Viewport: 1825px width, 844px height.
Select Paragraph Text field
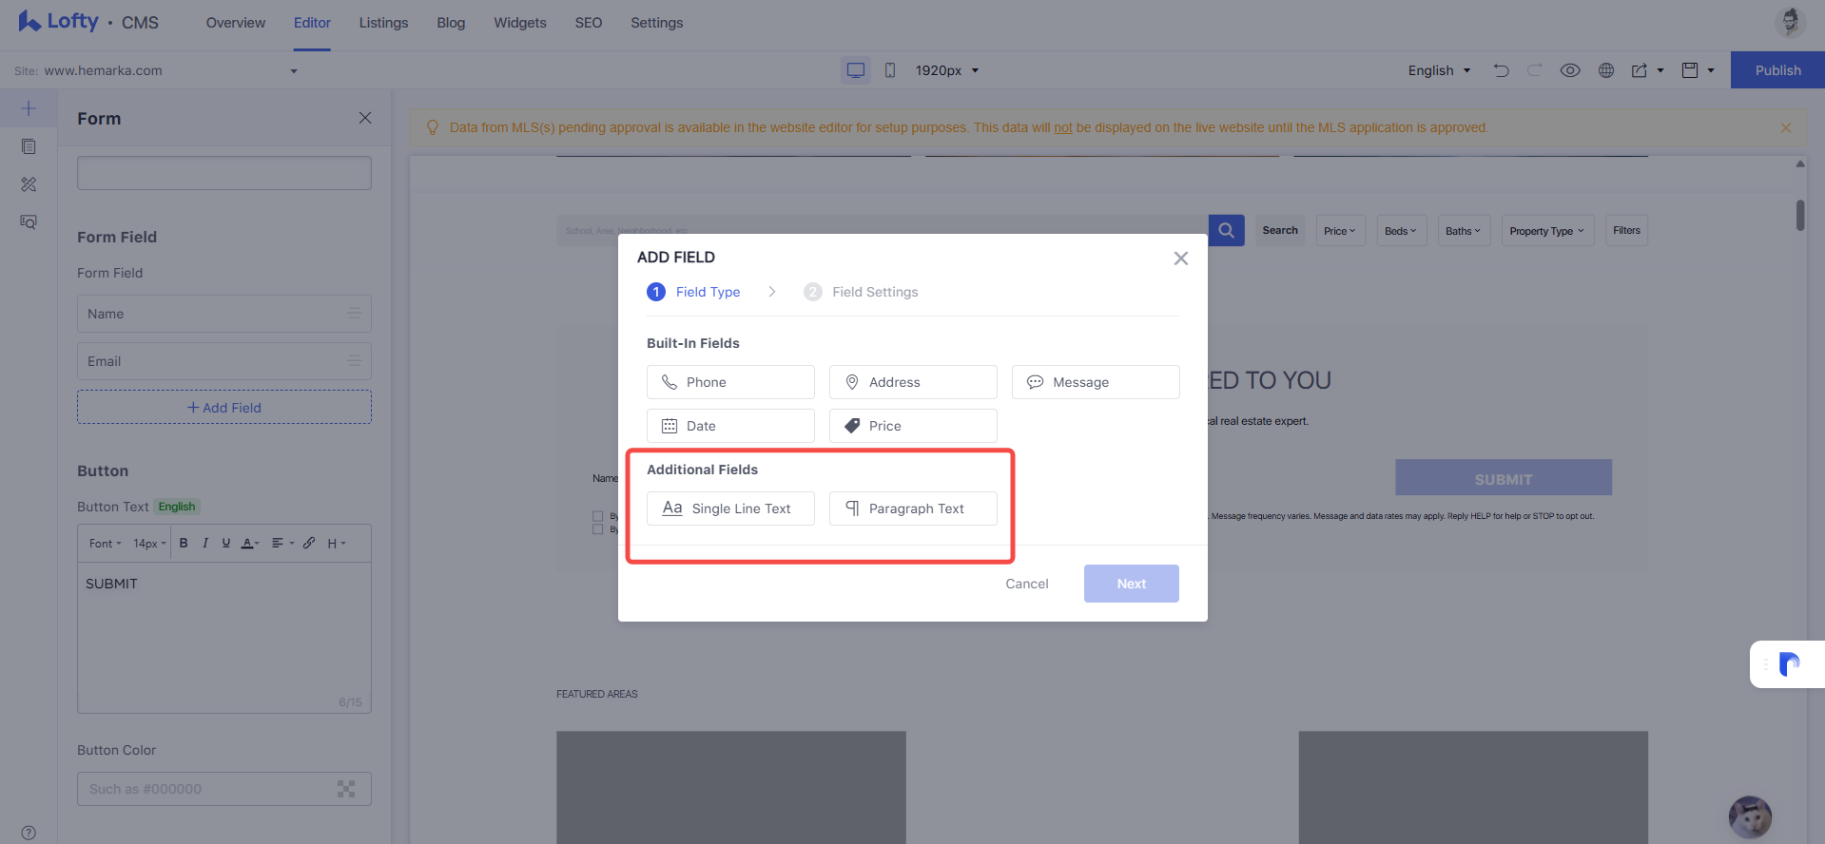click(913, 508)
